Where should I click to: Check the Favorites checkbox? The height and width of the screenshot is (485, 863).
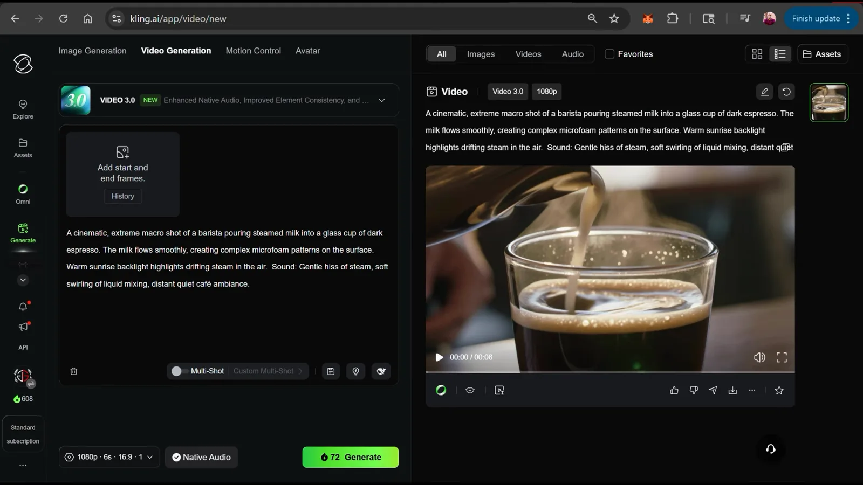coord(609,54)
